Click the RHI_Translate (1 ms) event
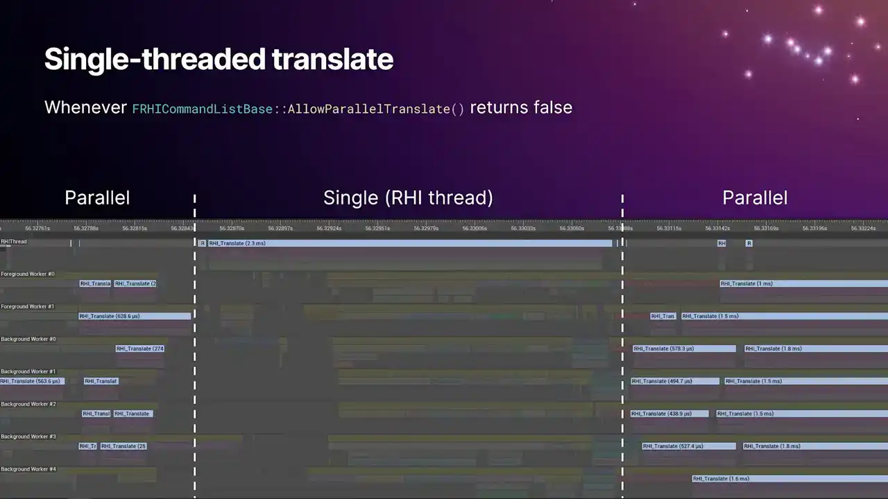This screenshot has height=499, width=888. (803, 283)
